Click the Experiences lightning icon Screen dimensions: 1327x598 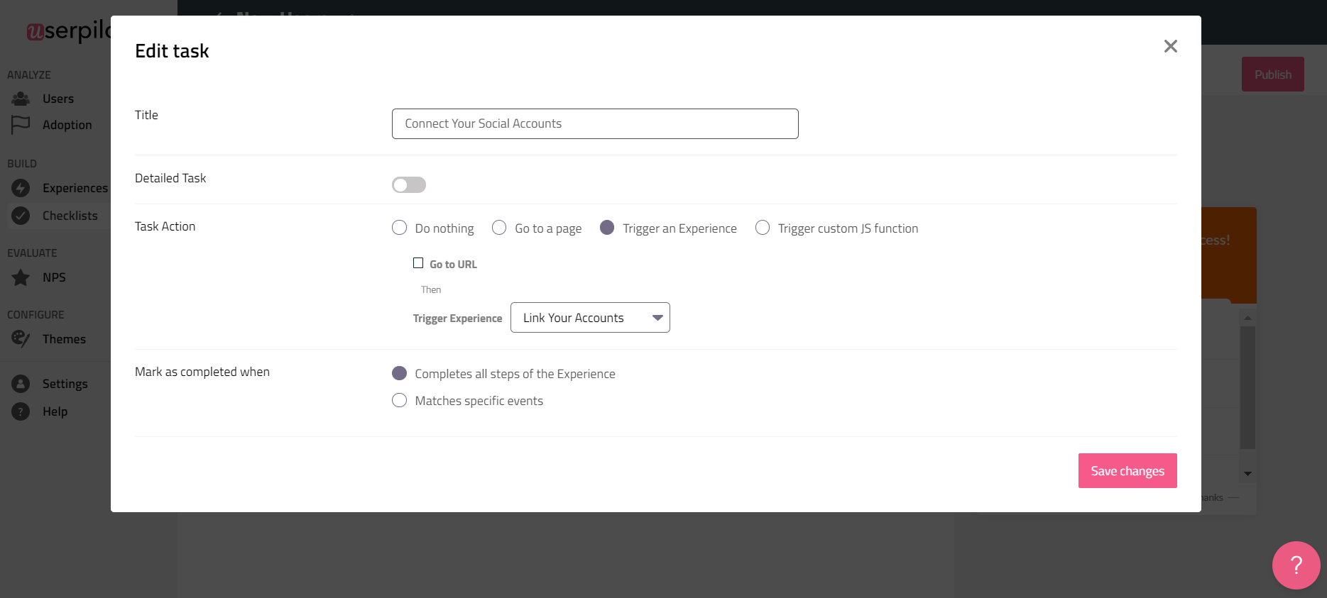pos(21,188)
